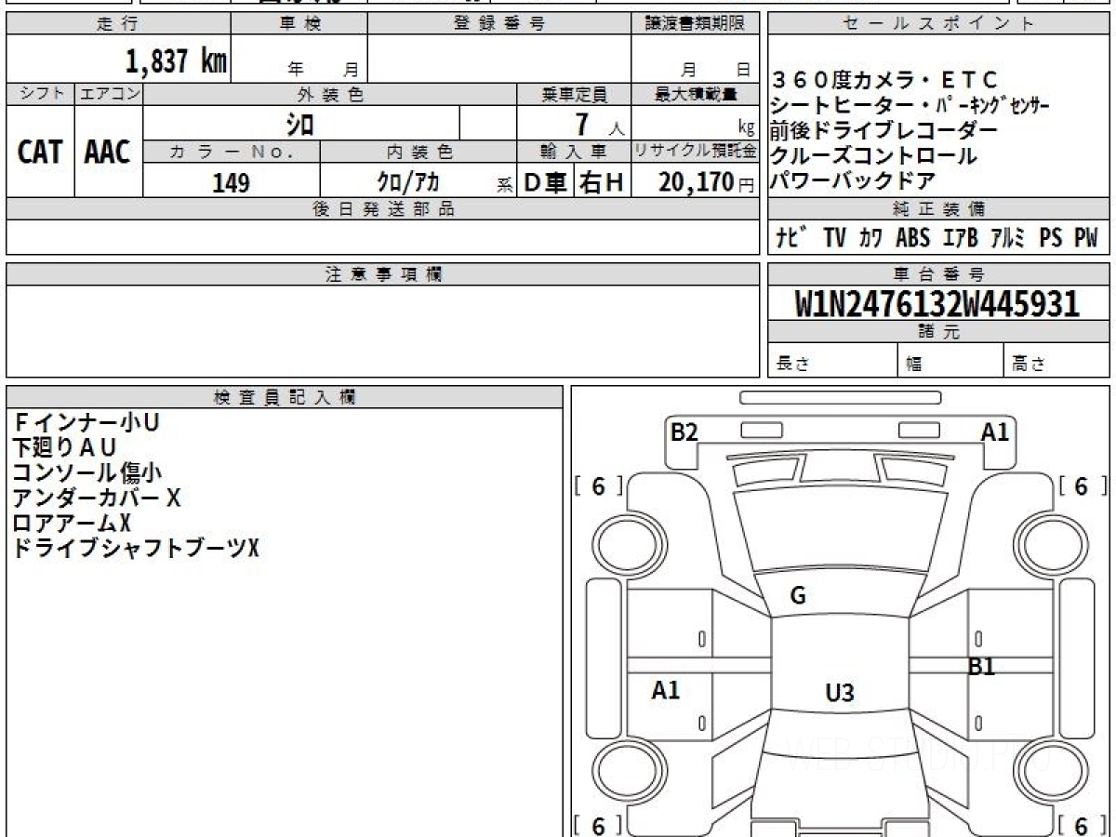Click the G mark on the windshield
1116x837 pixels.
pos(797,596)
